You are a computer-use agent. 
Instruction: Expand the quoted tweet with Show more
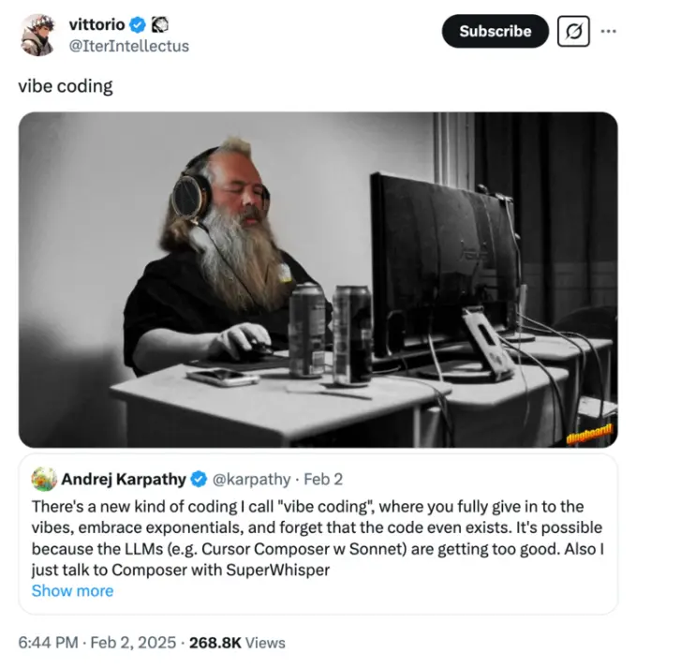coord(72,590)
